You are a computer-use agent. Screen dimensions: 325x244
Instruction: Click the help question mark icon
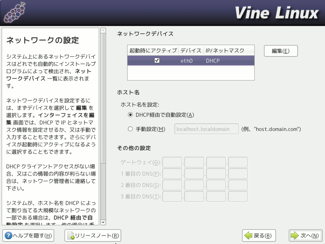point(8,235)
